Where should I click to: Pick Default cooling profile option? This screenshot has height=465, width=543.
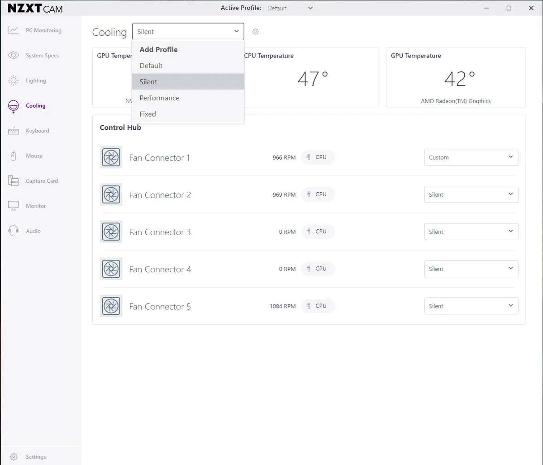151,66
